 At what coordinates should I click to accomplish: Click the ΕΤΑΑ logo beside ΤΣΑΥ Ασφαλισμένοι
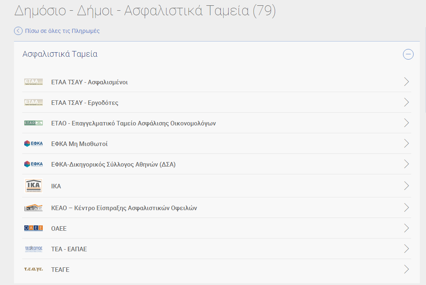tap(33, 82)
